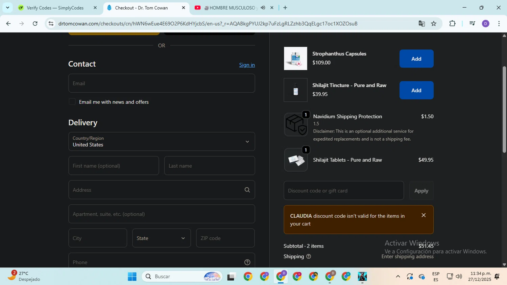The image size is (507, 285).
Task: Bookmark this page with the star icon
Action: pyautogui.click(x=434, y=23)
